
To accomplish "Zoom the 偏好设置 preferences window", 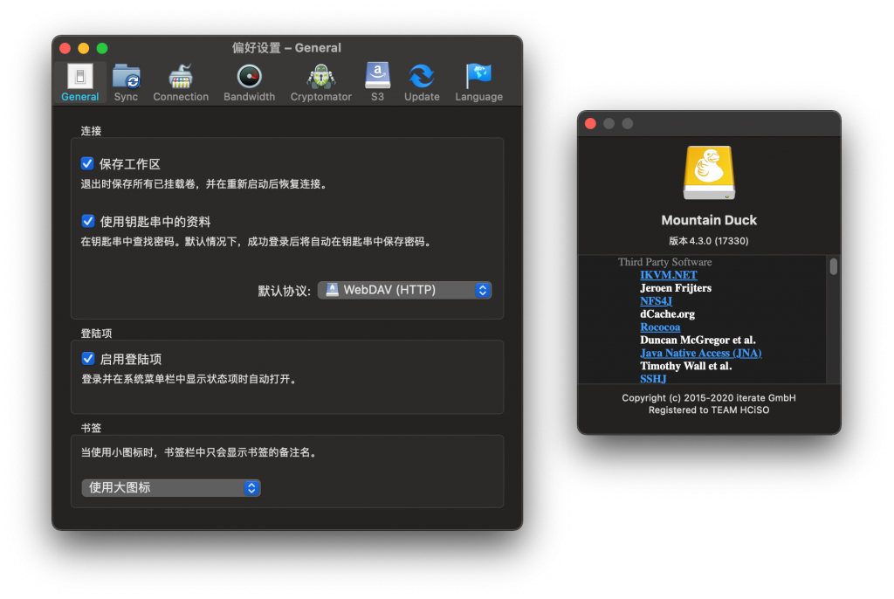I will click(x=102, y=49).
